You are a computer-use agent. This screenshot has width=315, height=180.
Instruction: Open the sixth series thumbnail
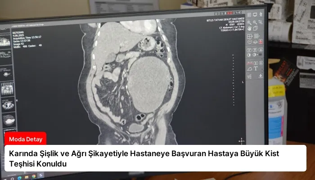pos(9,120)
